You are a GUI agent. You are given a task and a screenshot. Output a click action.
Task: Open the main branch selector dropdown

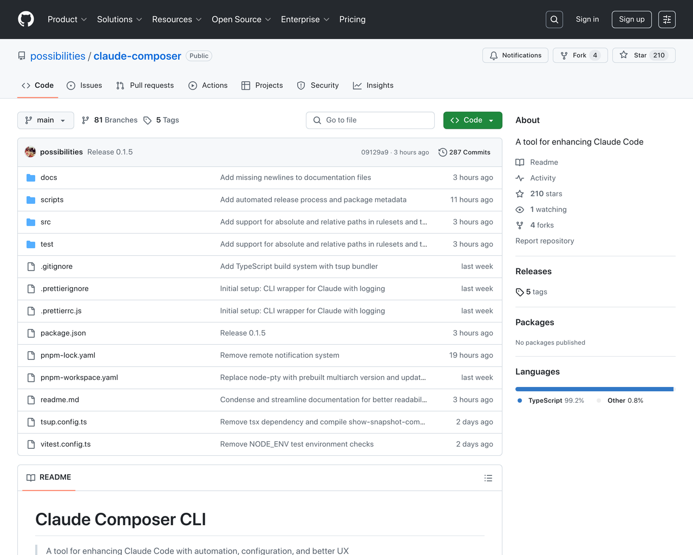45,120
